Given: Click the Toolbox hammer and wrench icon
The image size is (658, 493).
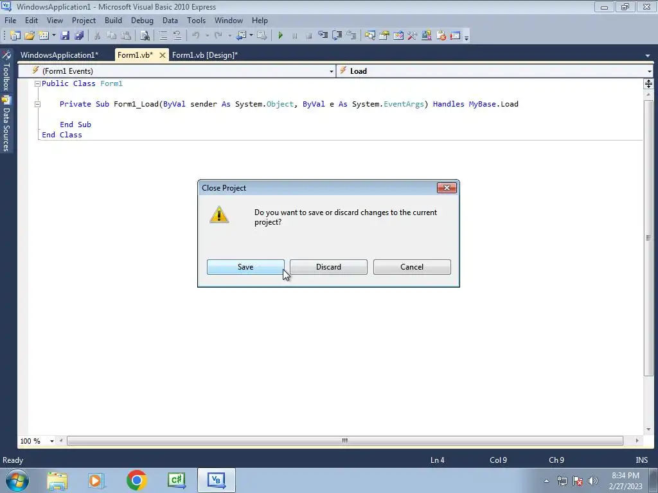Looking at the screenshot, I should pyautogui.click(x=412, y=36).
